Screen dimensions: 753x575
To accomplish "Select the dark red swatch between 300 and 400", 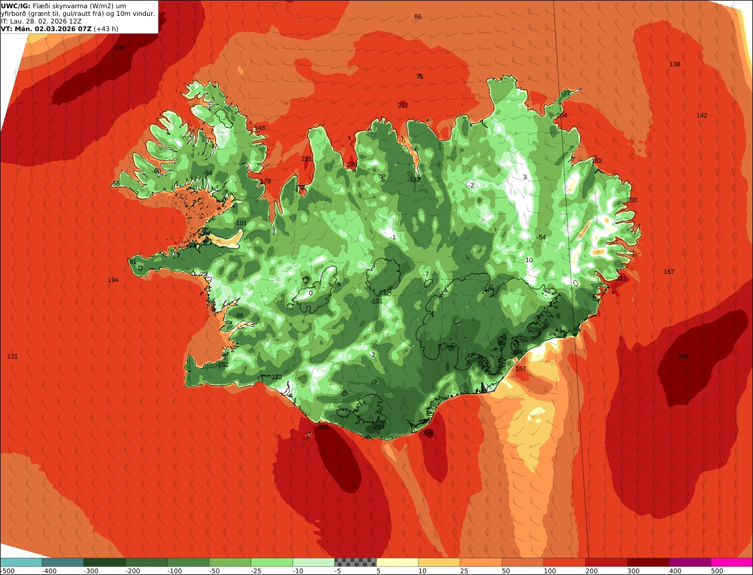I will point(648,562).
